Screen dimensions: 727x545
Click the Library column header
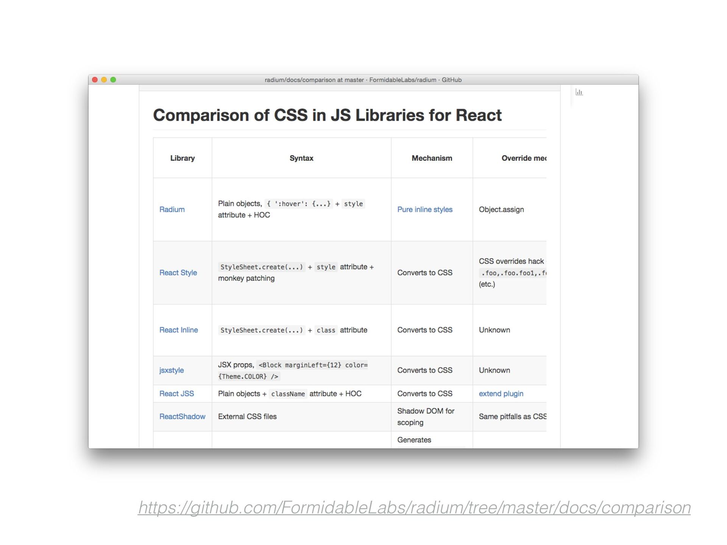tap(183, 158)
